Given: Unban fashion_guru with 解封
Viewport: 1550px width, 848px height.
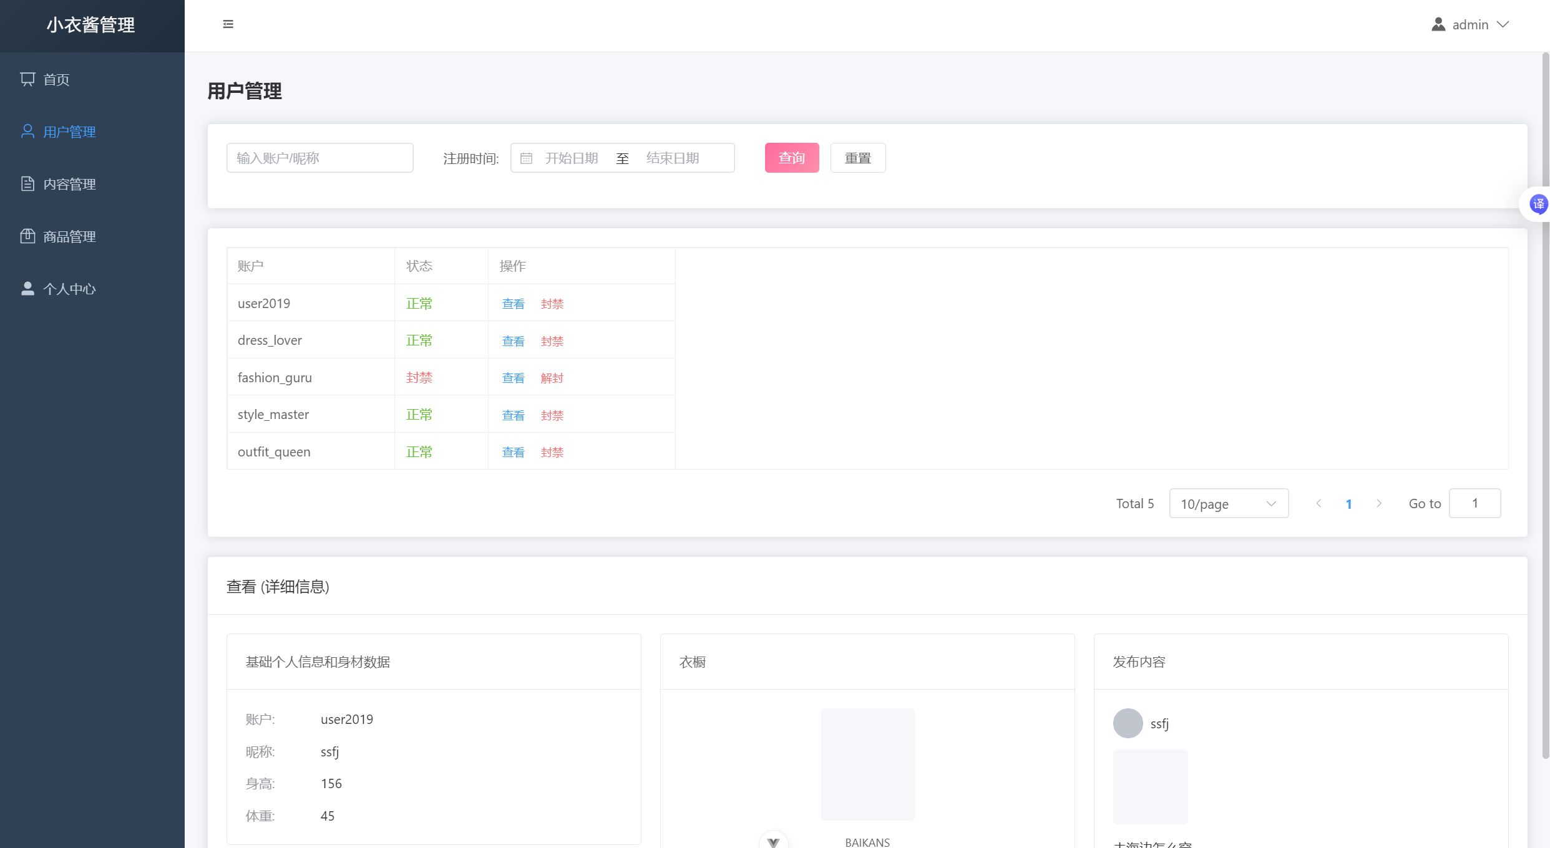Looking at the screenshot, I should pos(552,378).
